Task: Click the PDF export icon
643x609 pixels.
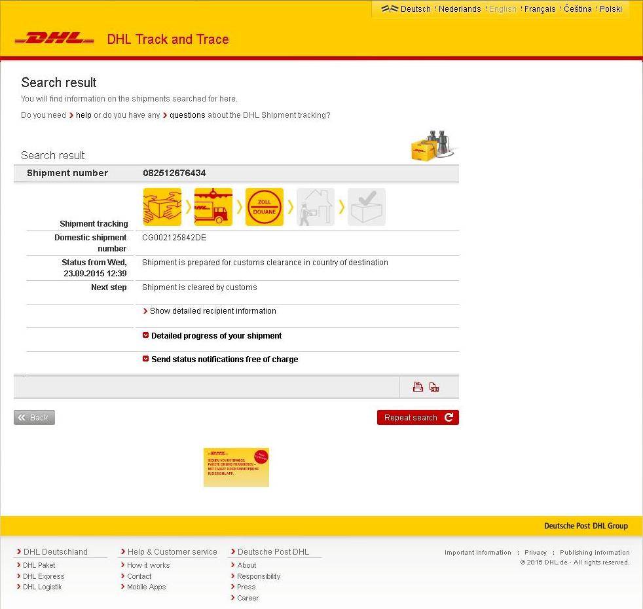Action: pyautogui.click(x=434, y=387)
